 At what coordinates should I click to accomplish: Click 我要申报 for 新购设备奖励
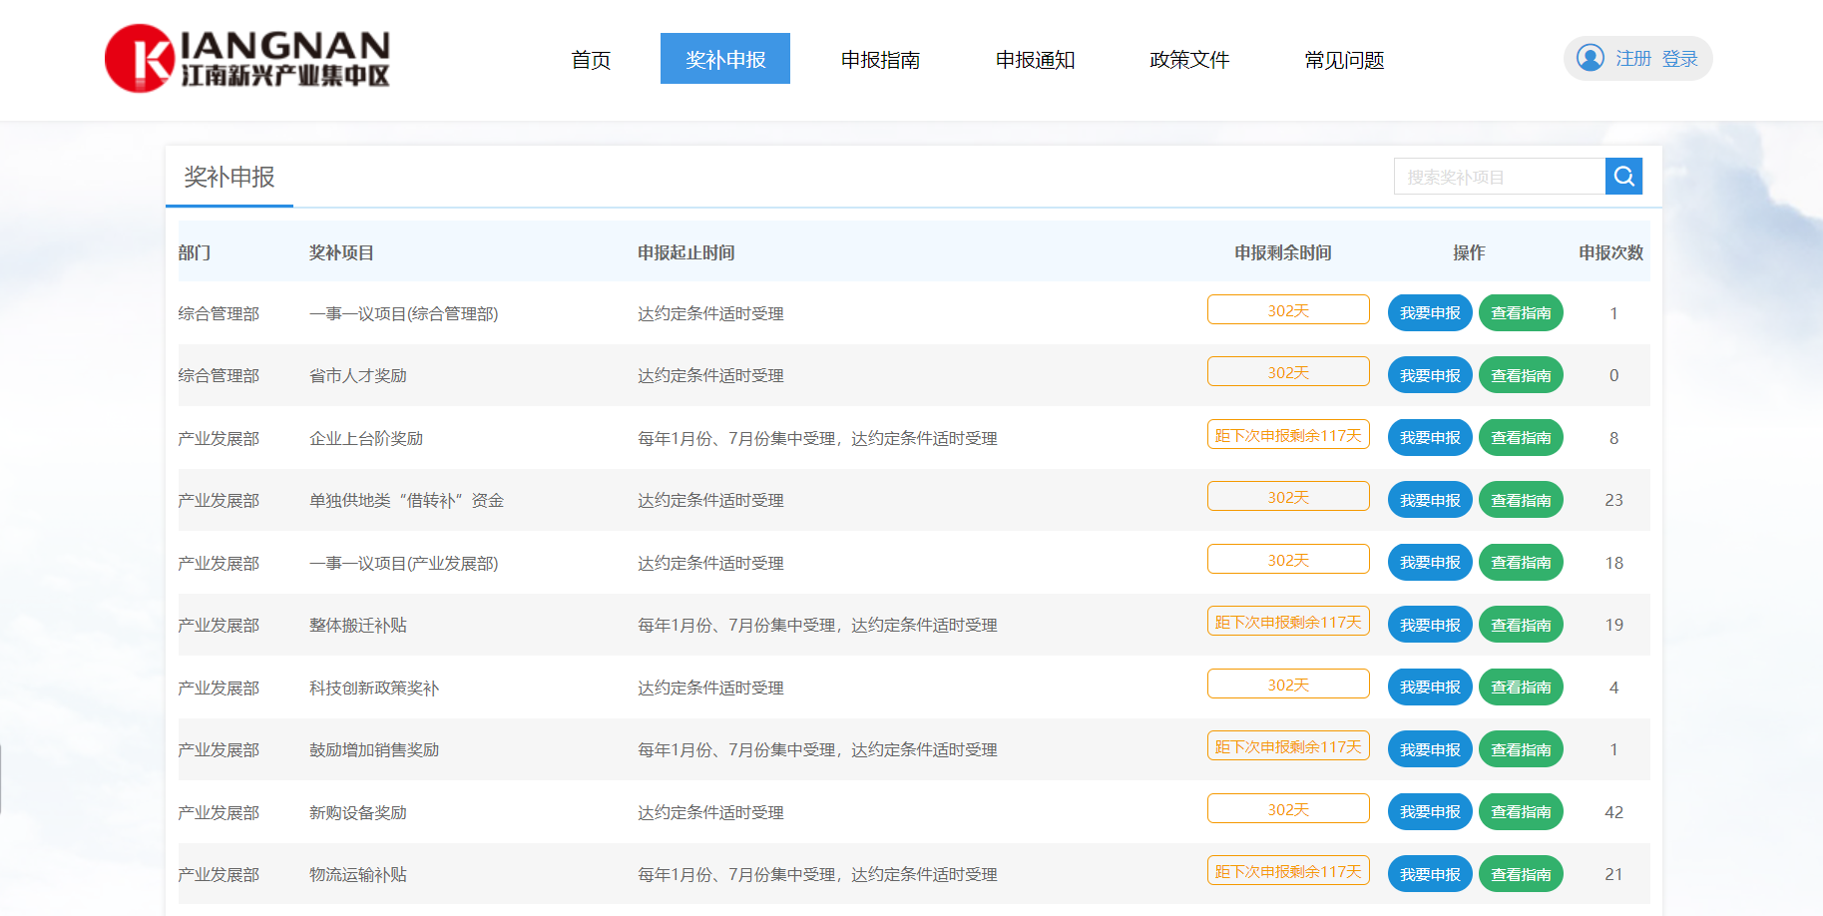pyautogui.click(x=1430, y=812)
